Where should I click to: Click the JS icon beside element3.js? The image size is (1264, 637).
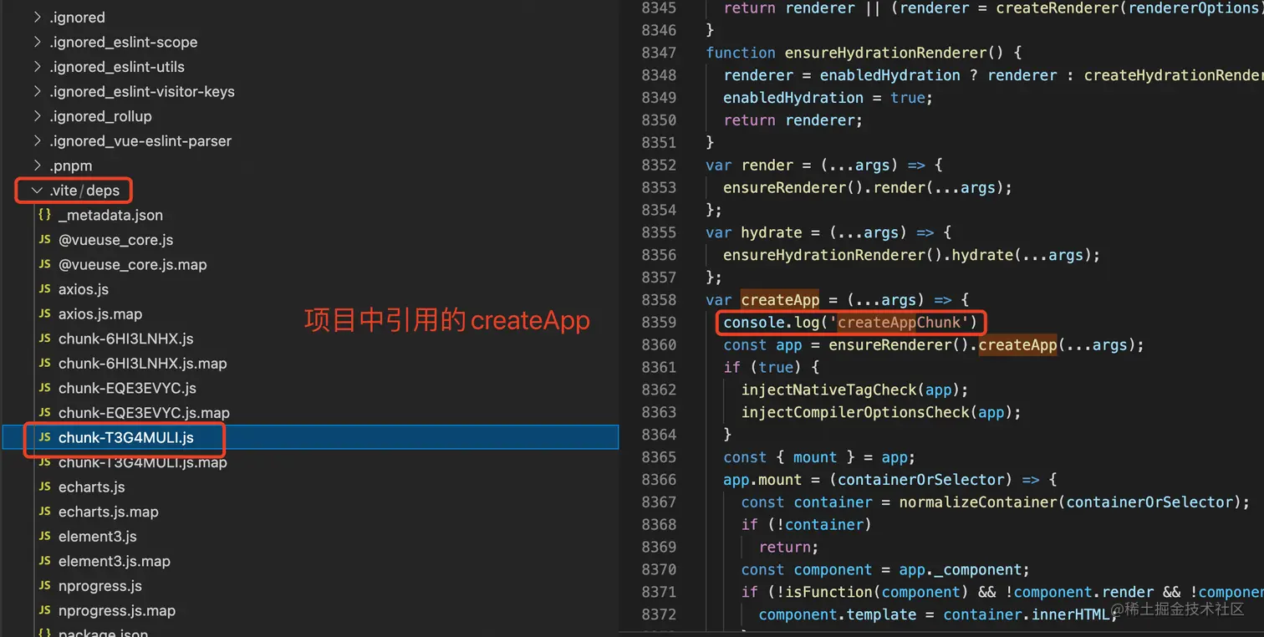coord(44,536)
